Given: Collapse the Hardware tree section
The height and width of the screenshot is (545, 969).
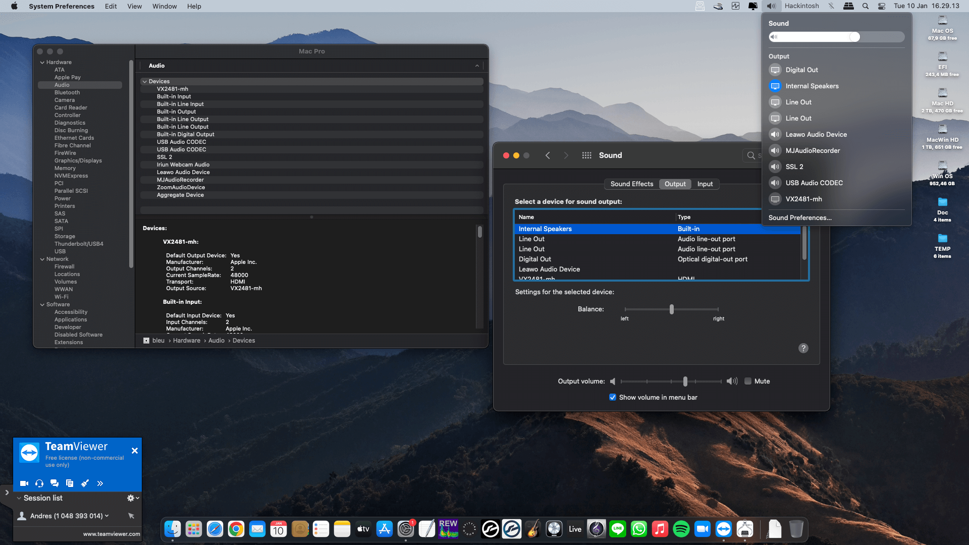Looking at the screenshot, I should click(x=42, y=63).
